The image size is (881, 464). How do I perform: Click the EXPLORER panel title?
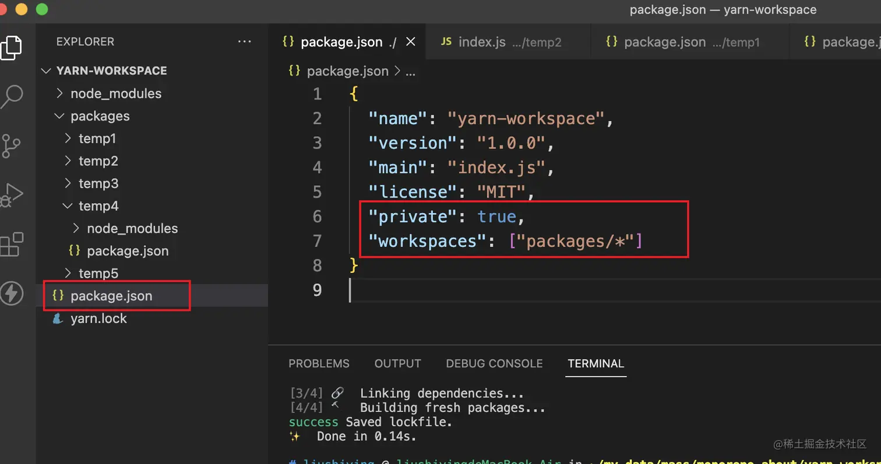85,42
